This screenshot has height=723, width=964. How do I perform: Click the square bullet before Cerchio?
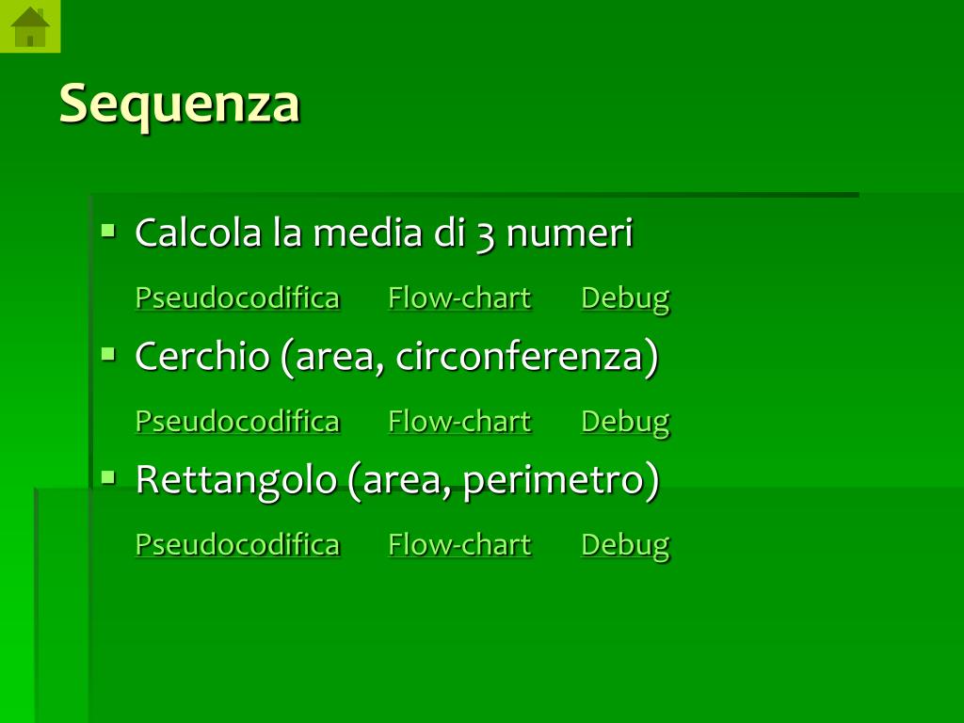tap(108, 354)
